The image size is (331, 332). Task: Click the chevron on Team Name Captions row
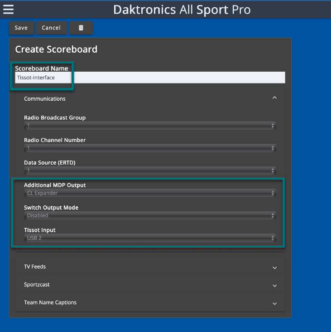tap(274, 303)
